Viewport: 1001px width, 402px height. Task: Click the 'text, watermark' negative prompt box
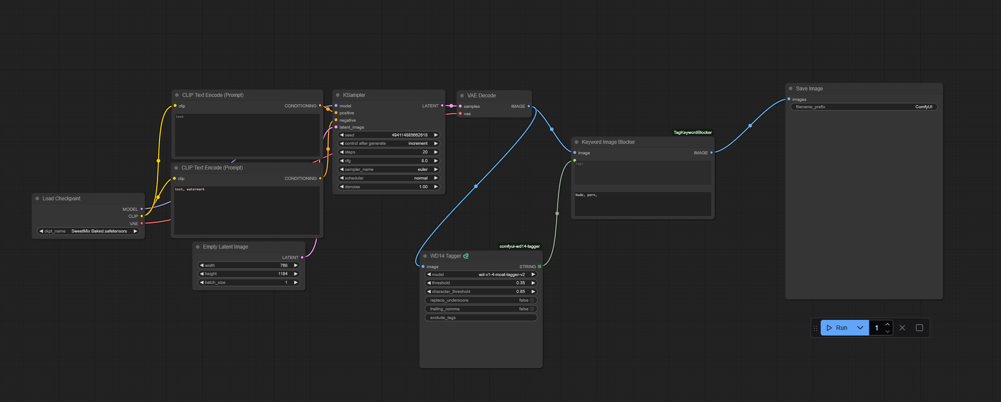tap(247, 210)
